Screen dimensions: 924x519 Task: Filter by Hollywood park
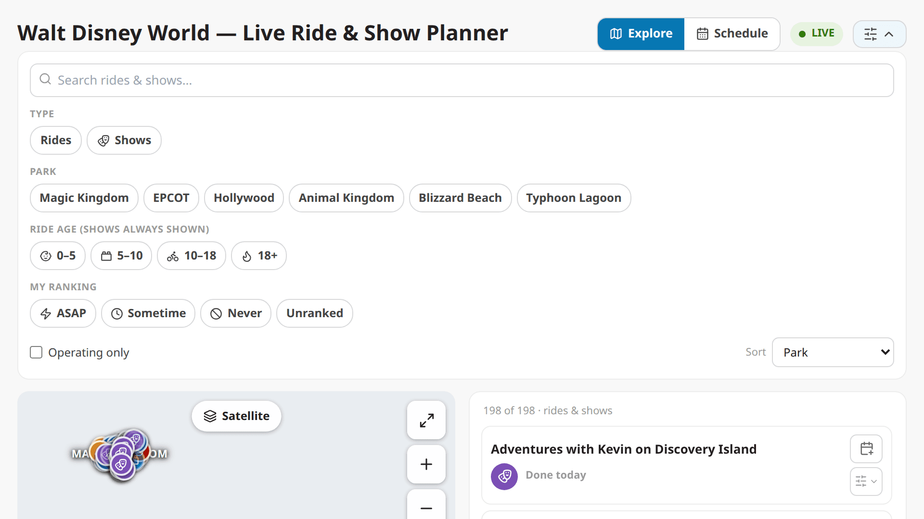tap(244, 198)
